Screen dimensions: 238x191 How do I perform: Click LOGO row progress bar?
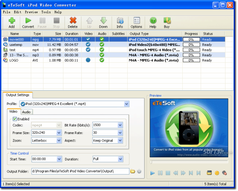[191, 60]
